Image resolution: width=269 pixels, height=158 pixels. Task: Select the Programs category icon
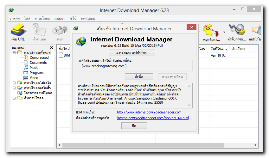coord(26,73)
